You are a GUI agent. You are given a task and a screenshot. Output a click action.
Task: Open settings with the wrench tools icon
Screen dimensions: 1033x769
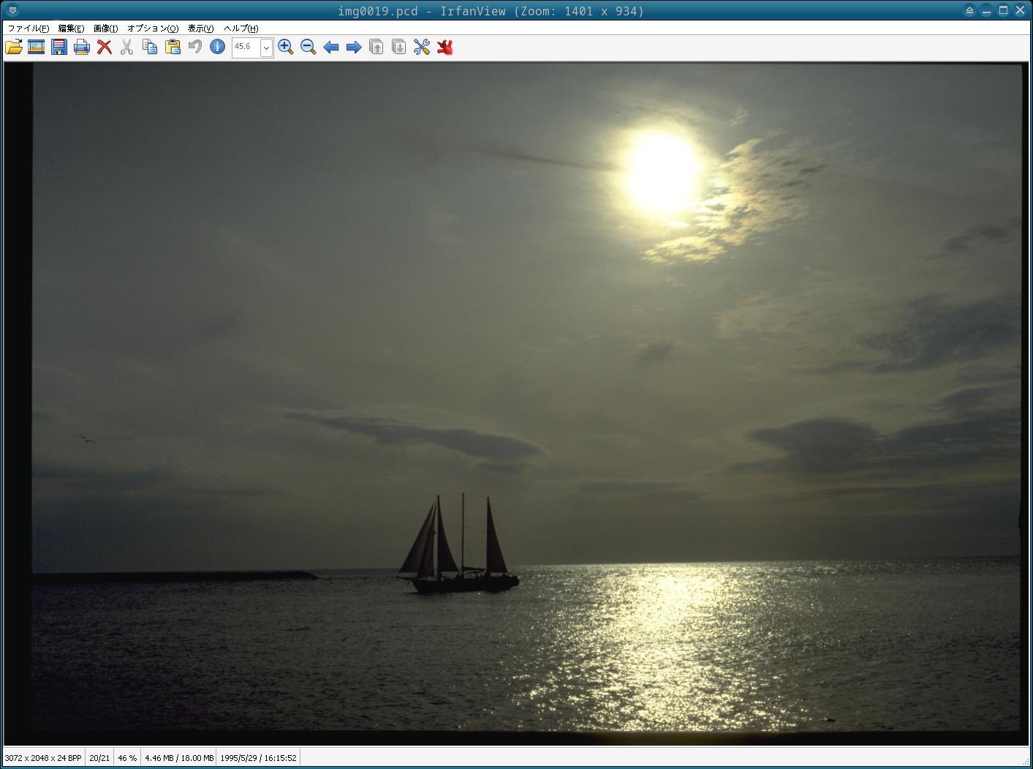click(x=422, y=48)
